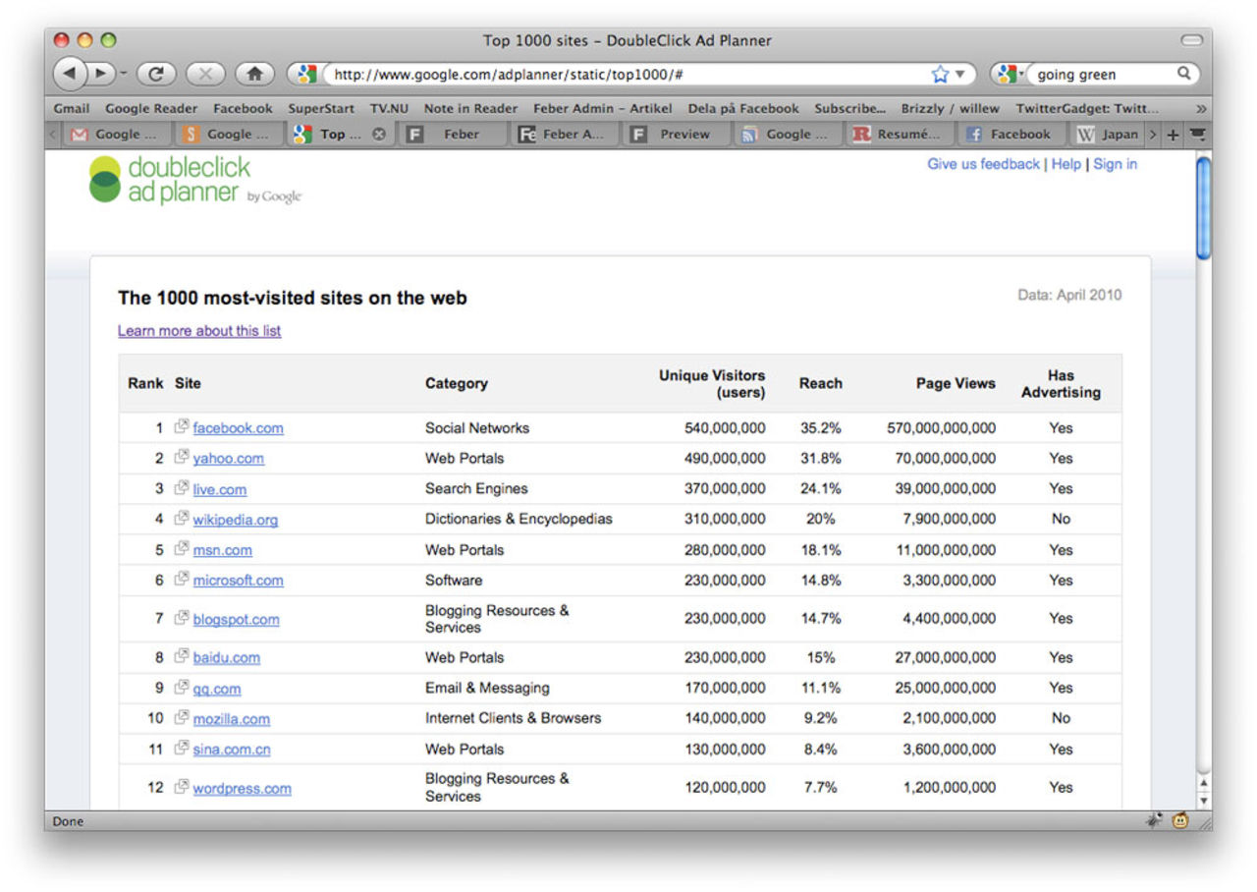Go to the Home page icon
The image size is (1257, 892).
click(254, 74)
